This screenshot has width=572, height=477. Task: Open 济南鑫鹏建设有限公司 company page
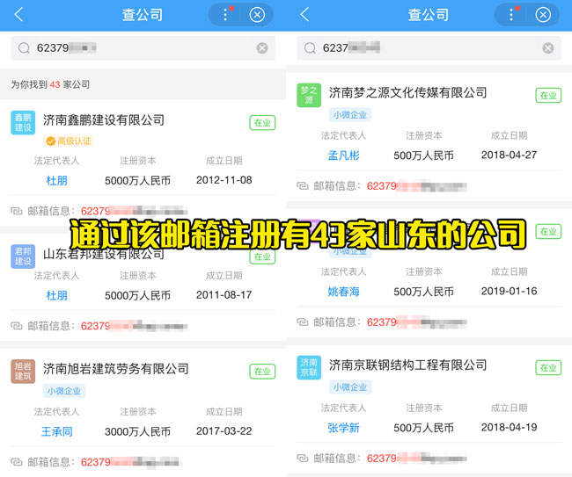click(x=104, y=120)
